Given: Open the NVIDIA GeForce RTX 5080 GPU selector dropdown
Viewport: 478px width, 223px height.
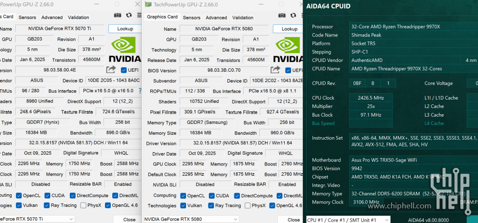Looking at the screenshot, I should coord(220,219).
